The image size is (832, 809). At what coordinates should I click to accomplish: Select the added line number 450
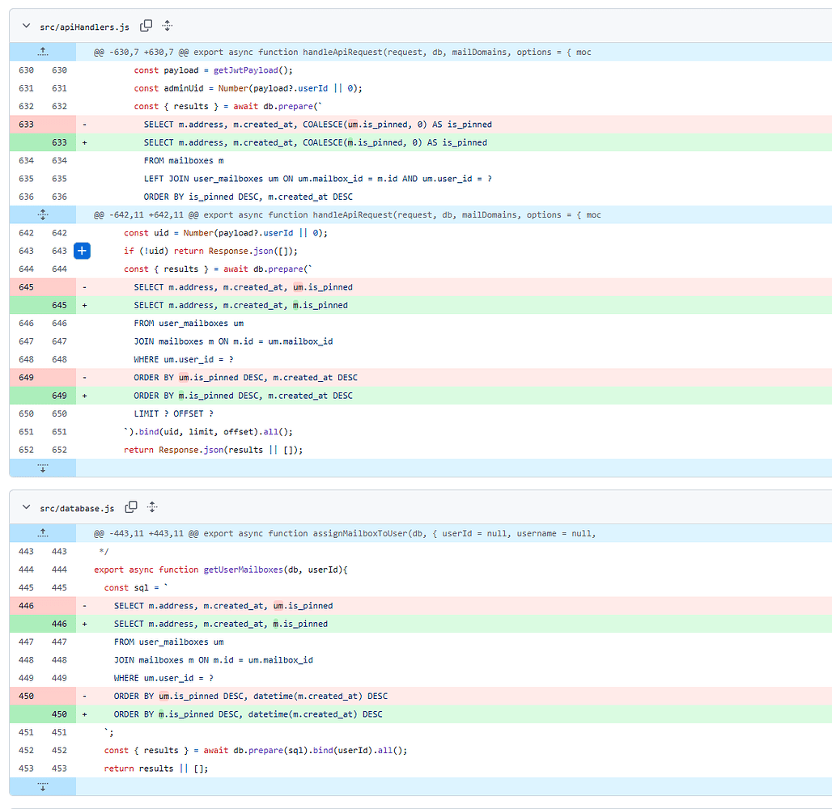[59, 714]
